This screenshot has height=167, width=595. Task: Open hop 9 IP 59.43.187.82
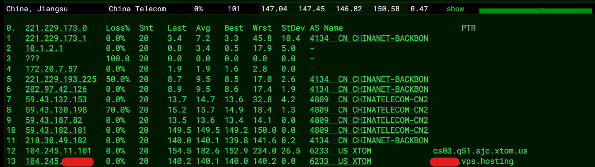pyautogui.click(x=54, y=120)
